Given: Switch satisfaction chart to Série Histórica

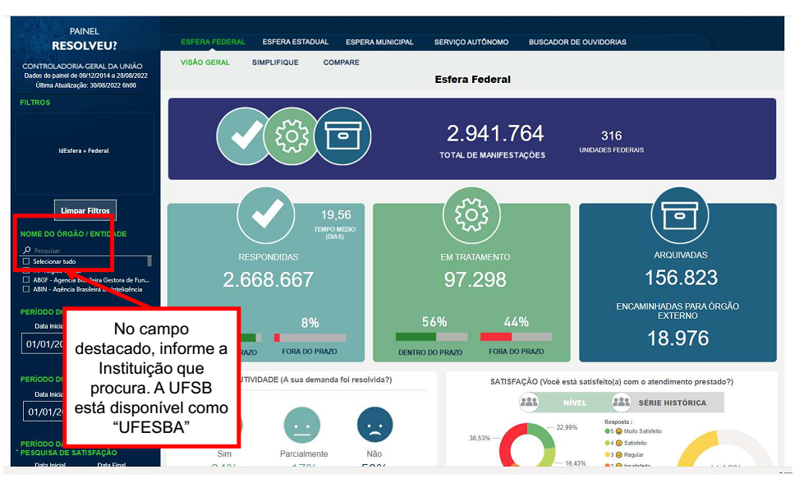Looking at the screenshot, I should pos(672,402).
